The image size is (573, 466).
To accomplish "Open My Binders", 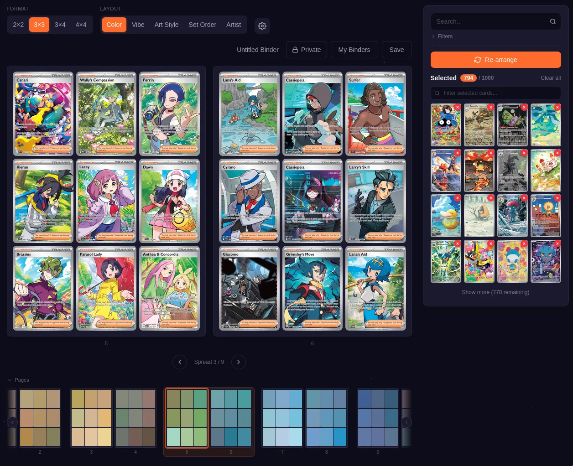I will tap(354, 50).
